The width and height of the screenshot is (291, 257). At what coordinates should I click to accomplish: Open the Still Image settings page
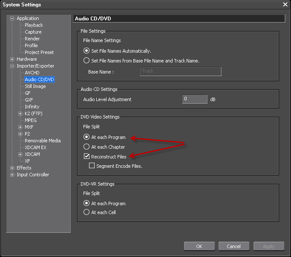click(x=35, y=86)
